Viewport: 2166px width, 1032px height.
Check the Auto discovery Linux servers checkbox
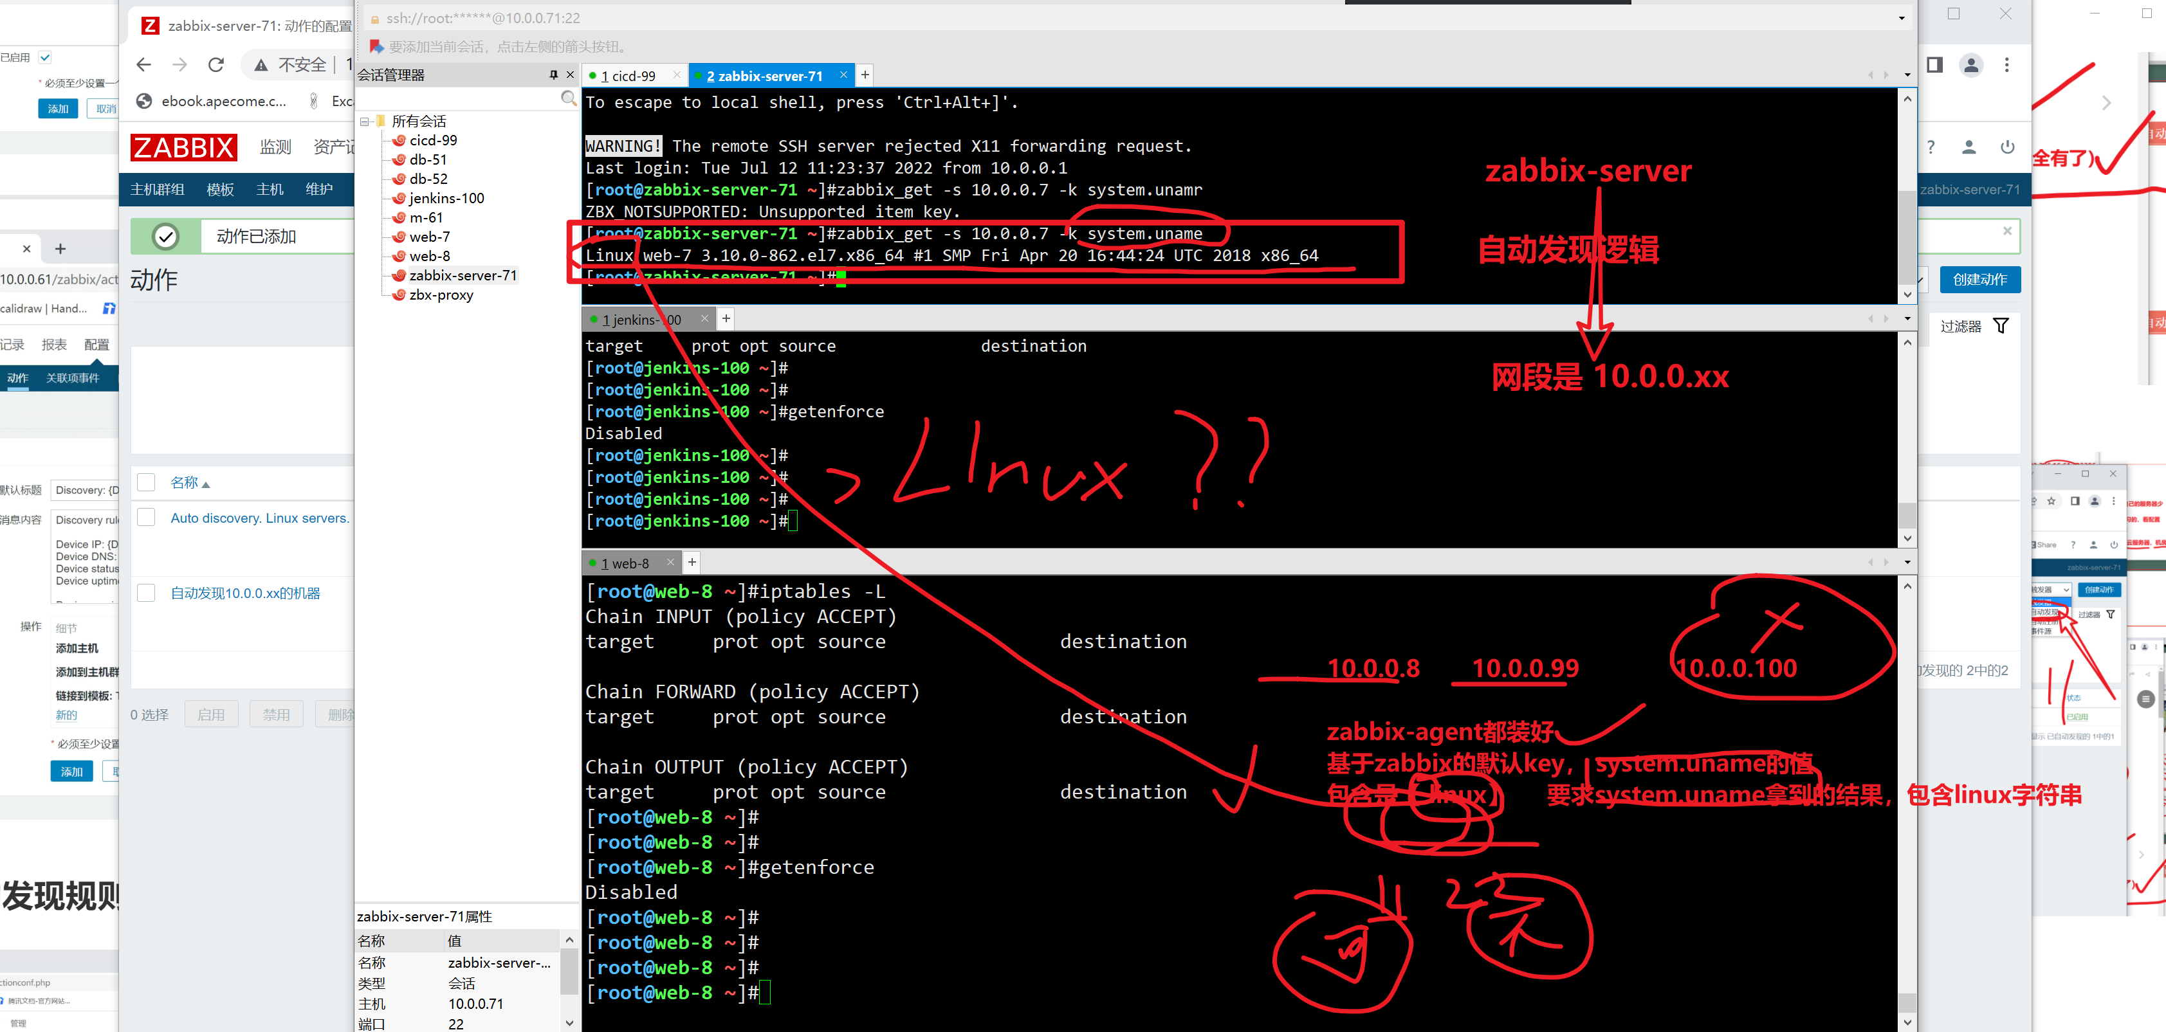coord(146,518)
